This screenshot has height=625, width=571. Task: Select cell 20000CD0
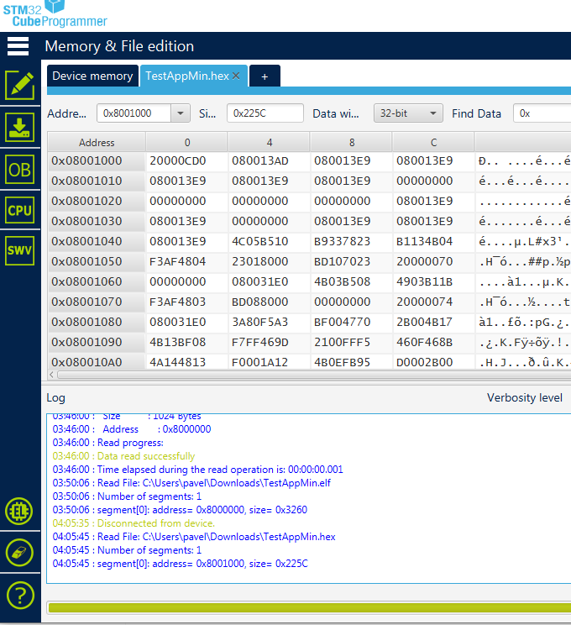click(186, 160)
